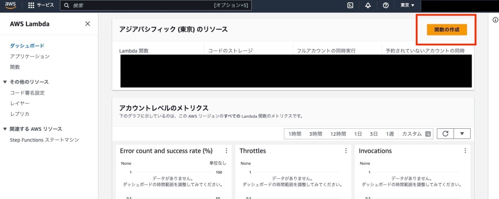This screenshot has width=499, height=199.
Task: Open the info panel icon on the right edge
Action: (x=495, y=20)
